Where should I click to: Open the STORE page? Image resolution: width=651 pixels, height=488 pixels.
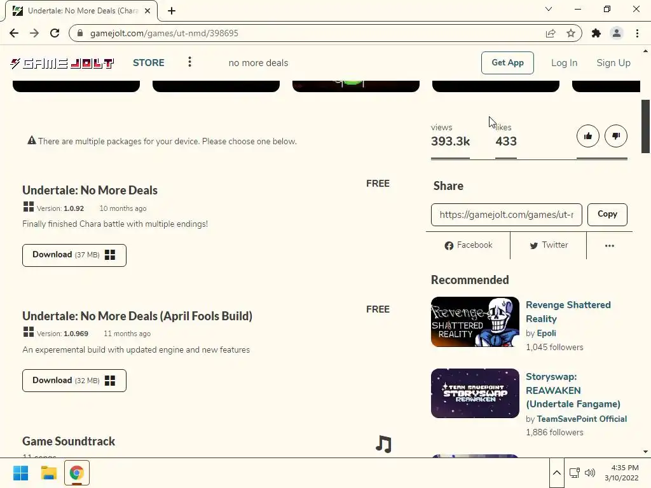tap(149, 63)
